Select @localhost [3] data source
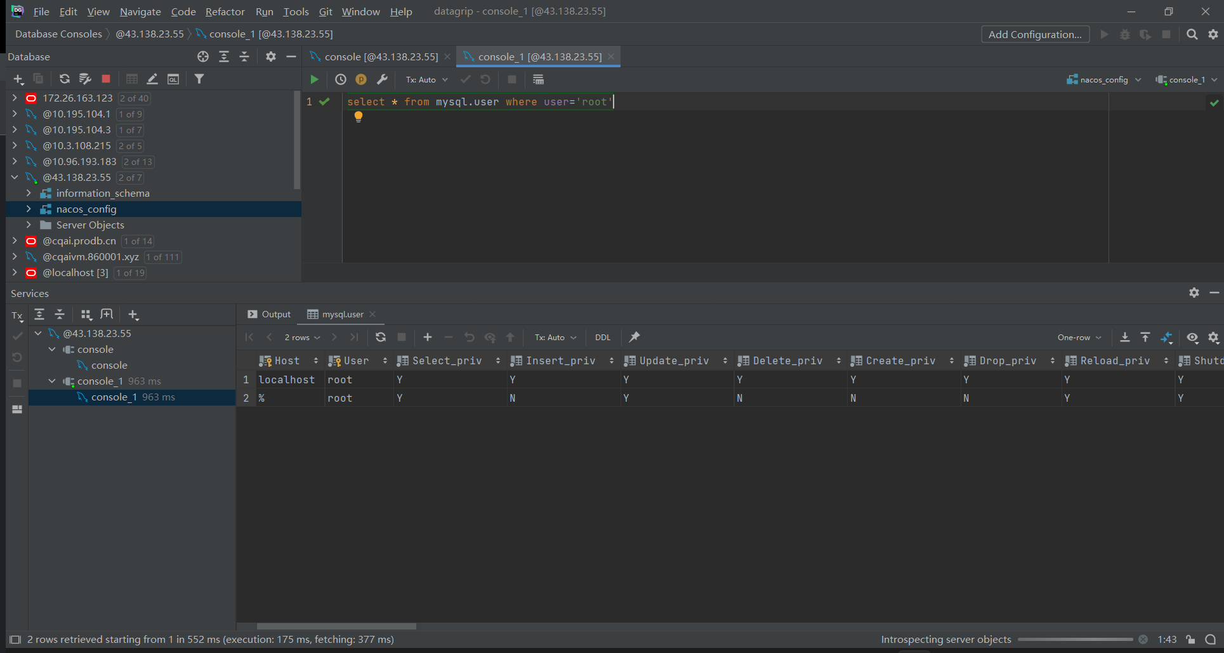The image size is (1224, 653). tap(75, 272)
